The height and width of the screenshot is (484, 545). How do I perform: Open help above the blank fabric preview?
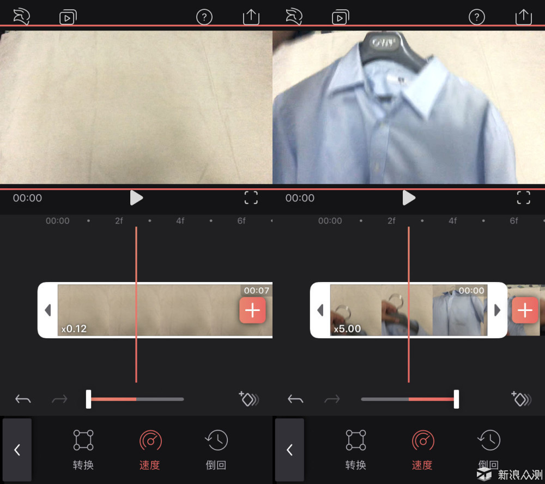(x=204, y=17)
